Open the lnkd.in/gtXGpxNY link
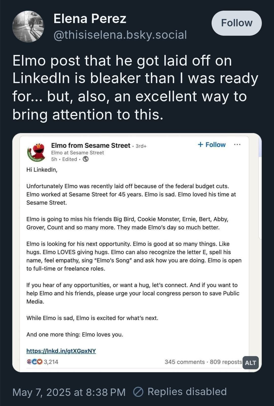The width and height of the screenshot is (274, 406). tap(61, 351)
